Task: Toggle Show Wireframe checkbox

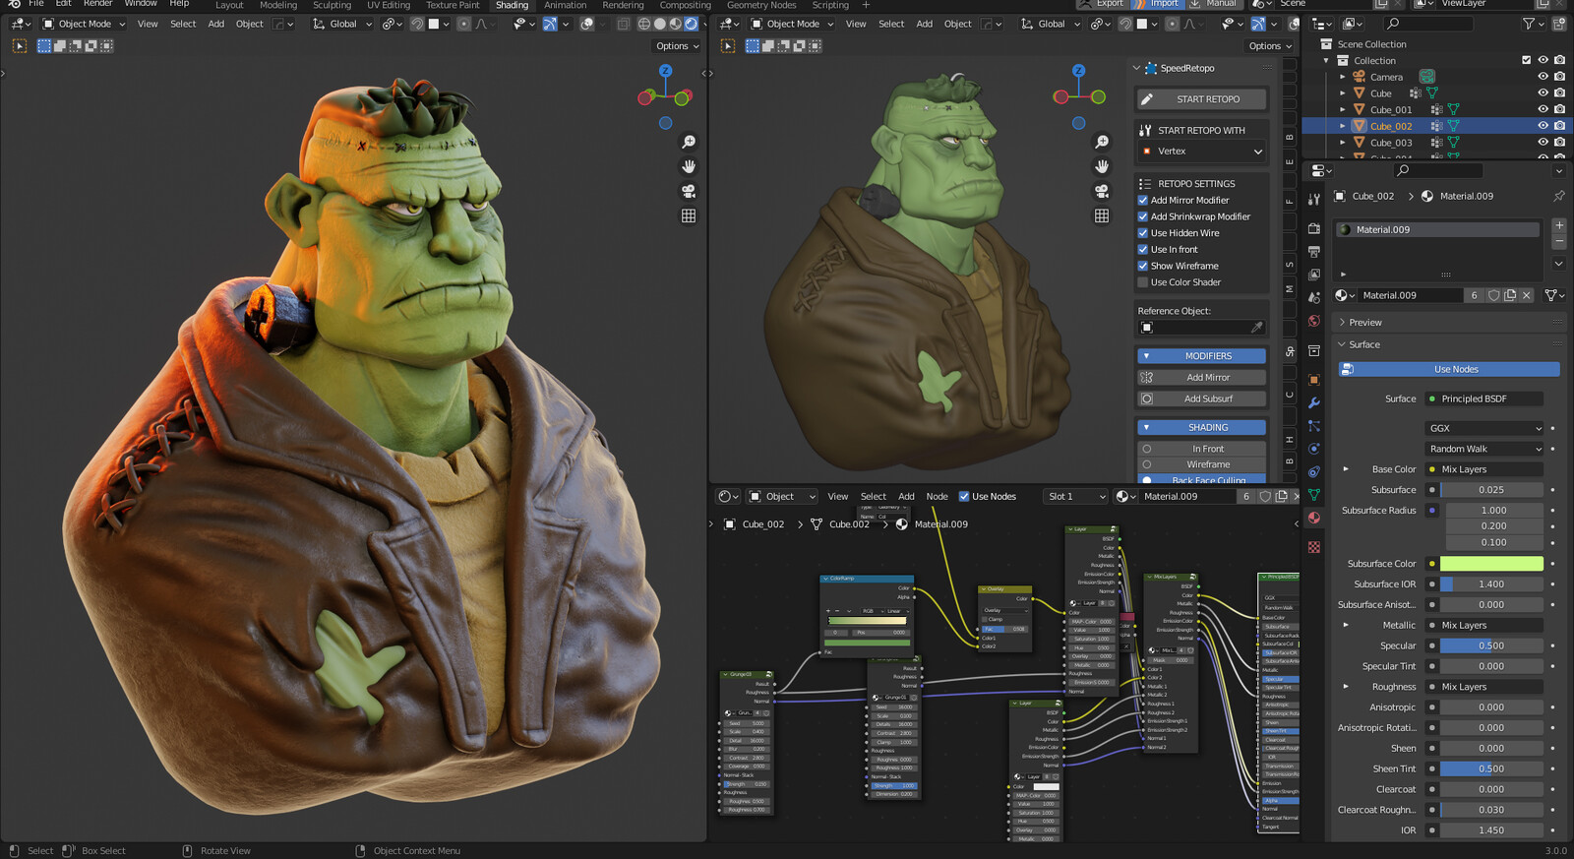Action: pyautogui.click(x=1143, y=266)
